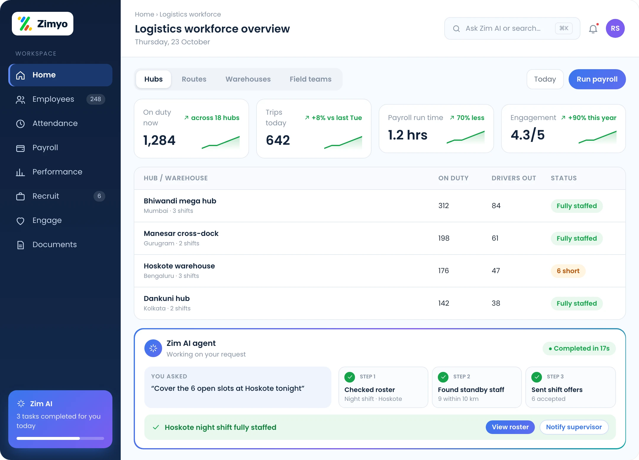Open Recruit in sidebar
This screenshot has height=460, width=639.
(x=60, y=196)
